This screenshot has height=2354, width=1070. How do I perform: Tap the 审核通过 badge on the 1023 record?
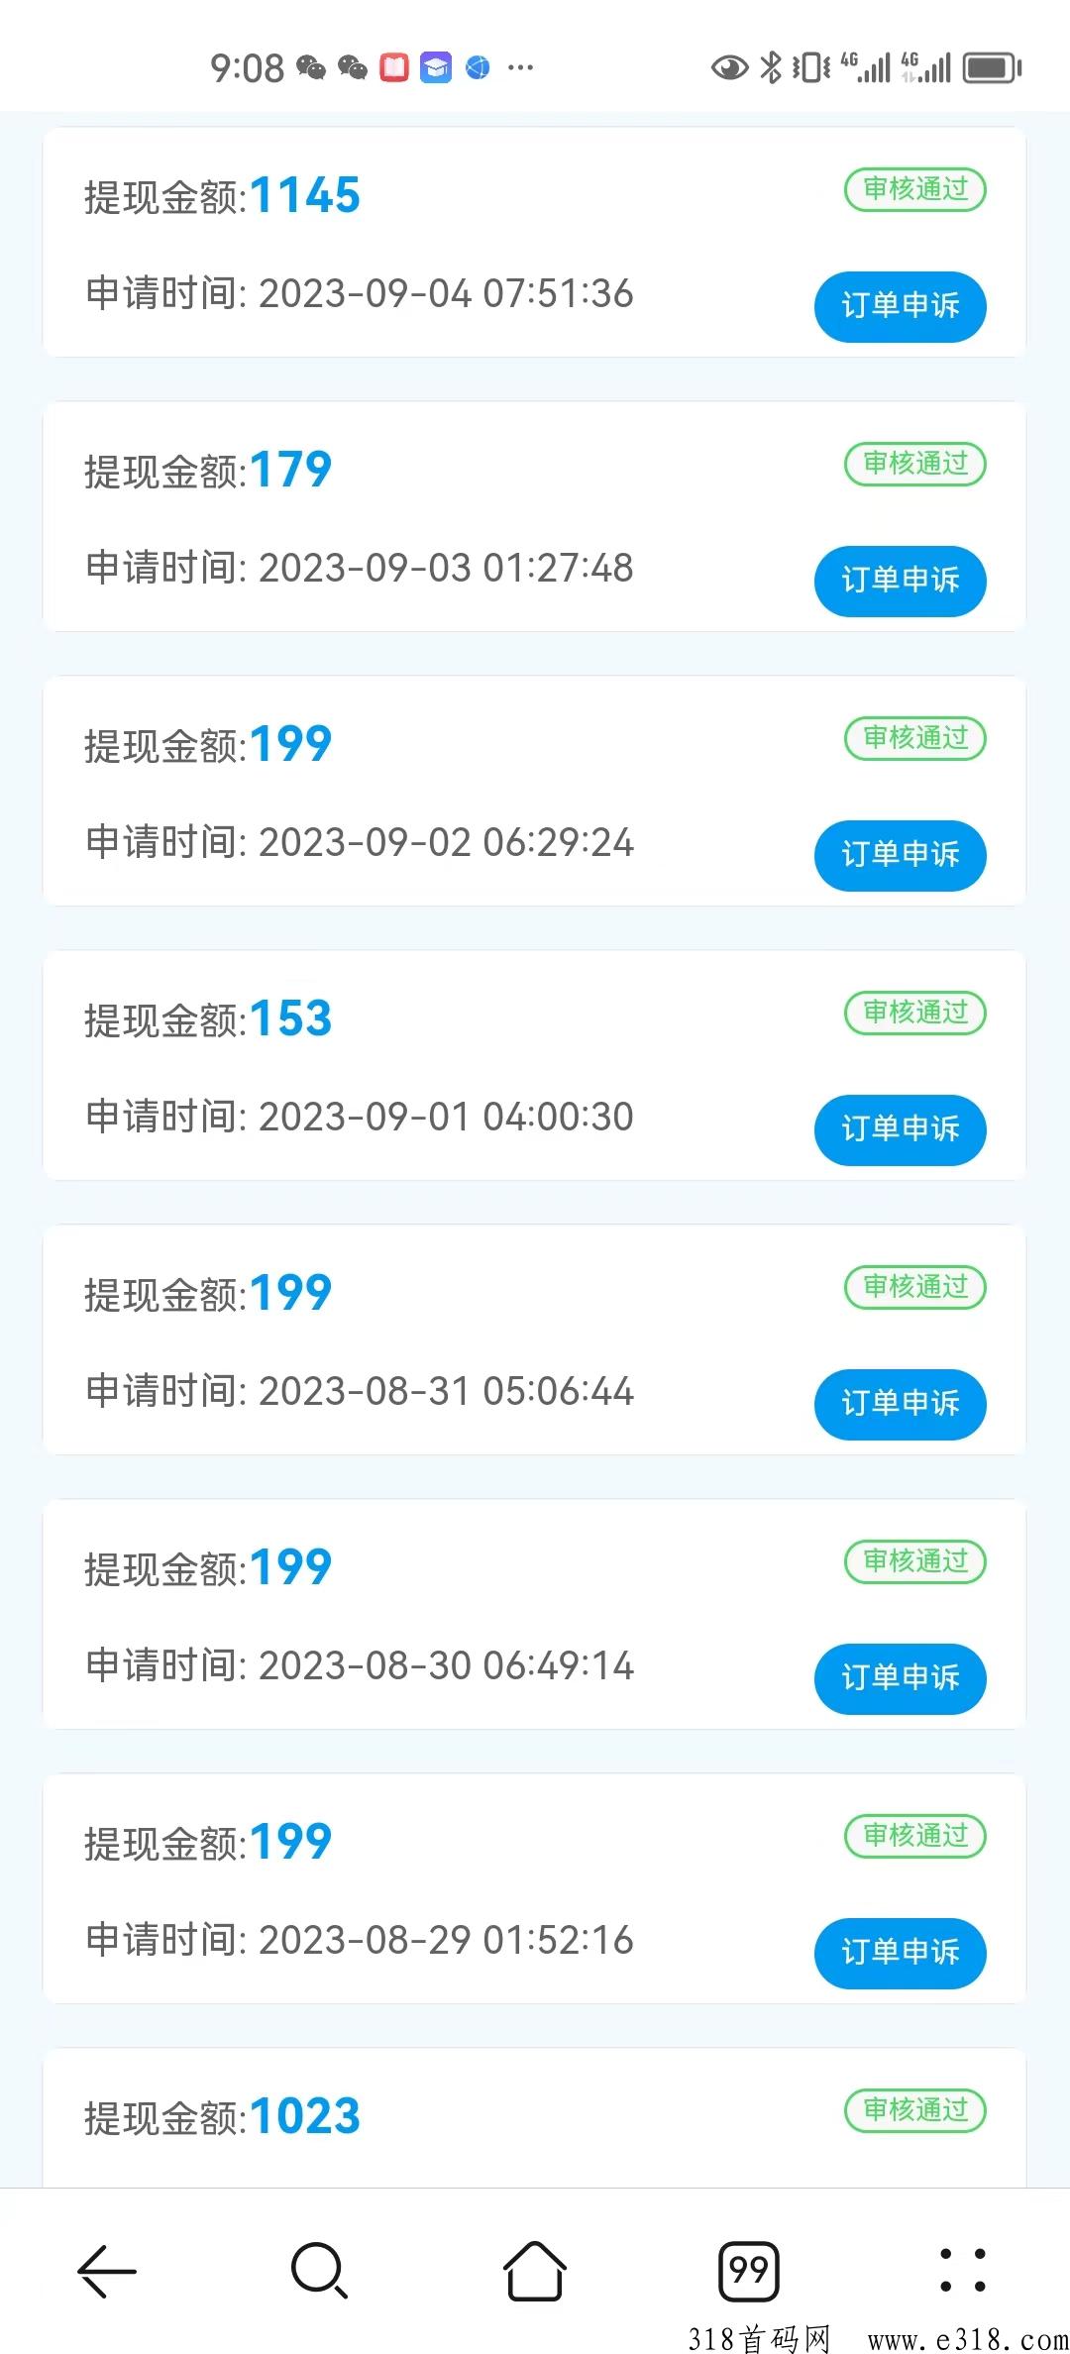tap(914, 2110)
